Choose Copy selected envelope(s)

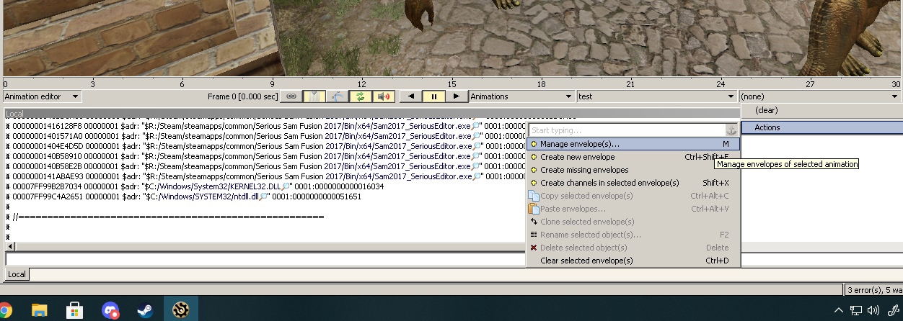633,196
